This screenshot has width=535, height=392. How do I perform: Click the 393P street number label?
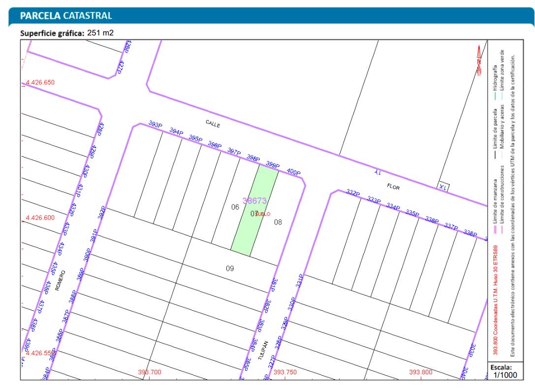coord(156,125)
